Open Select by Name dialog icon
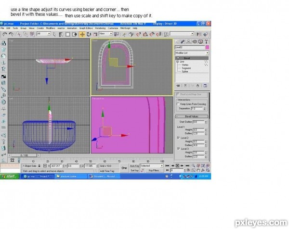 pos(61,35)
